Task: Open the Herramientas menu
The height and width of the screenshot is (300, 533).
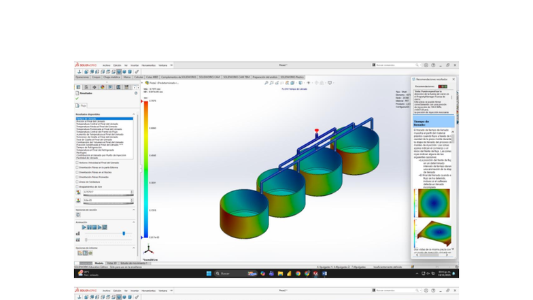Action: [148, 65]
